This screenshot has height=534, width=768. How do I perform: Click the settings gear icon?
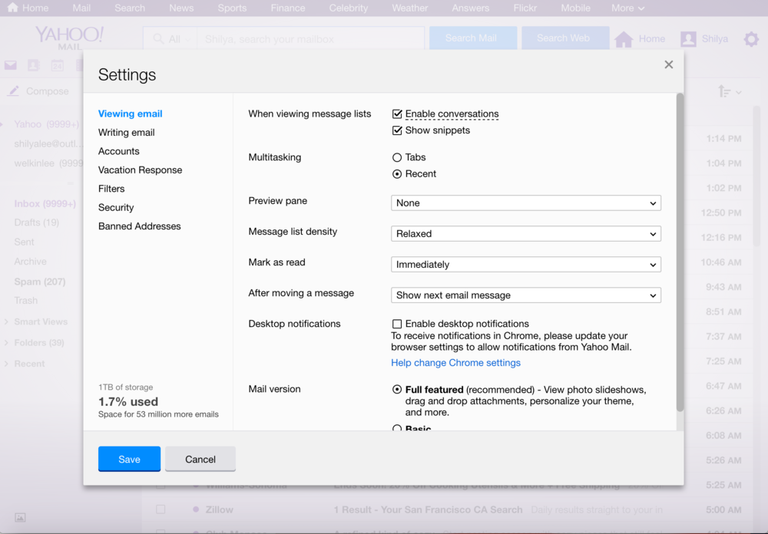point(751,39)
